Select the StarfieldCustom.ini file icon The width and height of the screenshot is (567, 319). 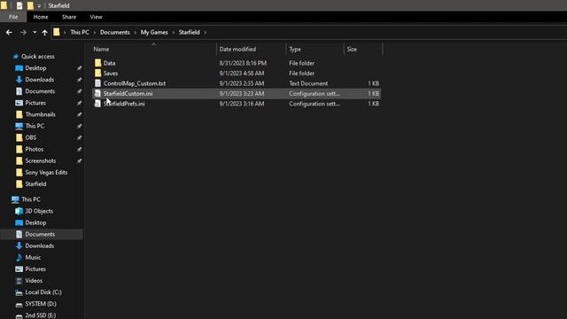point(97,93)
